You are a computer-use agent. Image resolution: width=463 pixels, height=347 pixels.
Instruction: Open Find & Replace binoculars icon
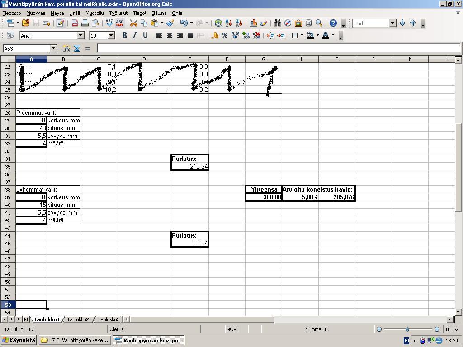[x=277, y=23]
